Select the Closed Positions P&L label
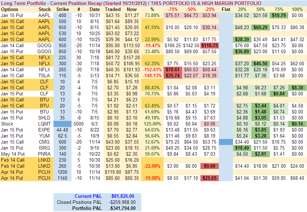 (x=81, y=202)
